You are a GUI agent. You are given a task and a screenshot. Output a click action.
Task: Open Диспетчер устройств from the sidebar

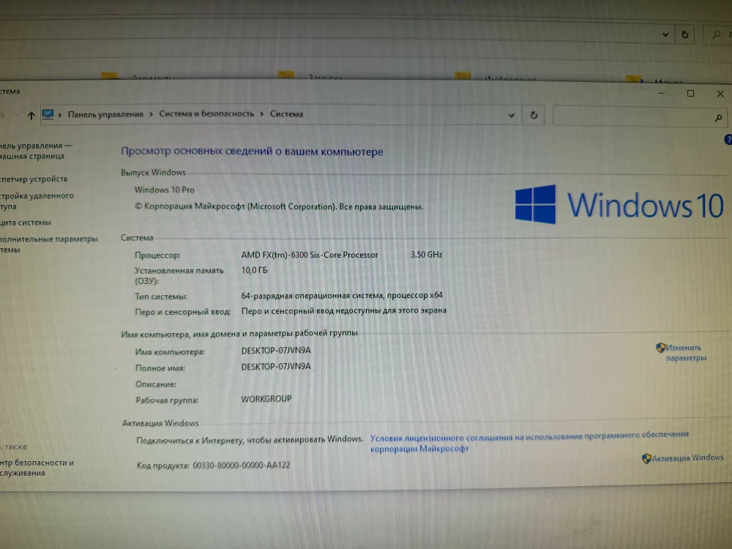[x=34, y=179]
